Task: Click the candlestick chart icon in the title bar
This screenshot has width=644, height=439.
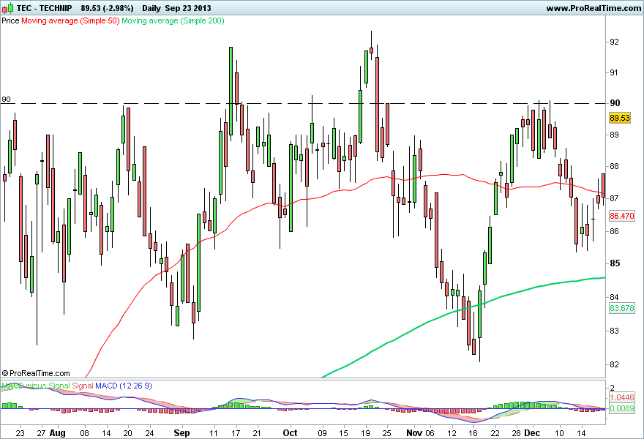Action: pyautogui.click(x=8, y=7)
